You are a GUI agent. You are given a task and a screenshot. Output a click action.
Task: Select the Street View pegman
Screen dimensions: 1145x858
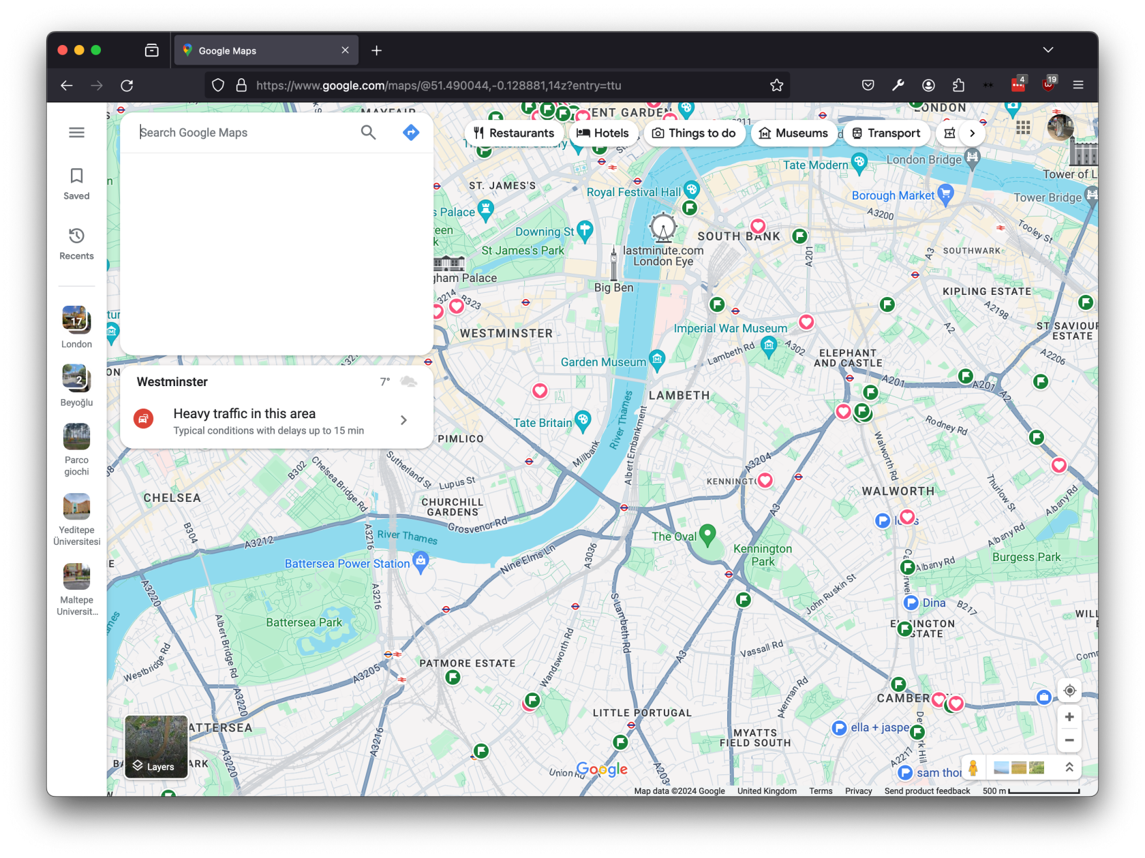(973, 768)
